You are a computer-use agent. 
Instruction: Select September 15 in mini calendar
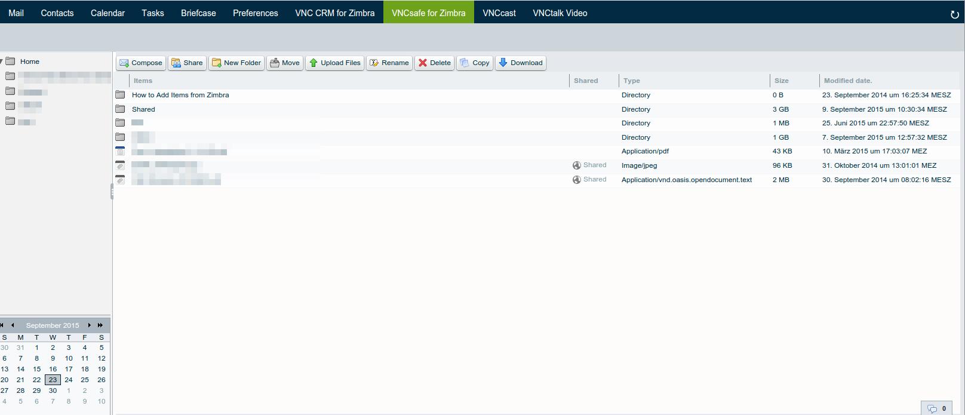[x=36, y=369]
